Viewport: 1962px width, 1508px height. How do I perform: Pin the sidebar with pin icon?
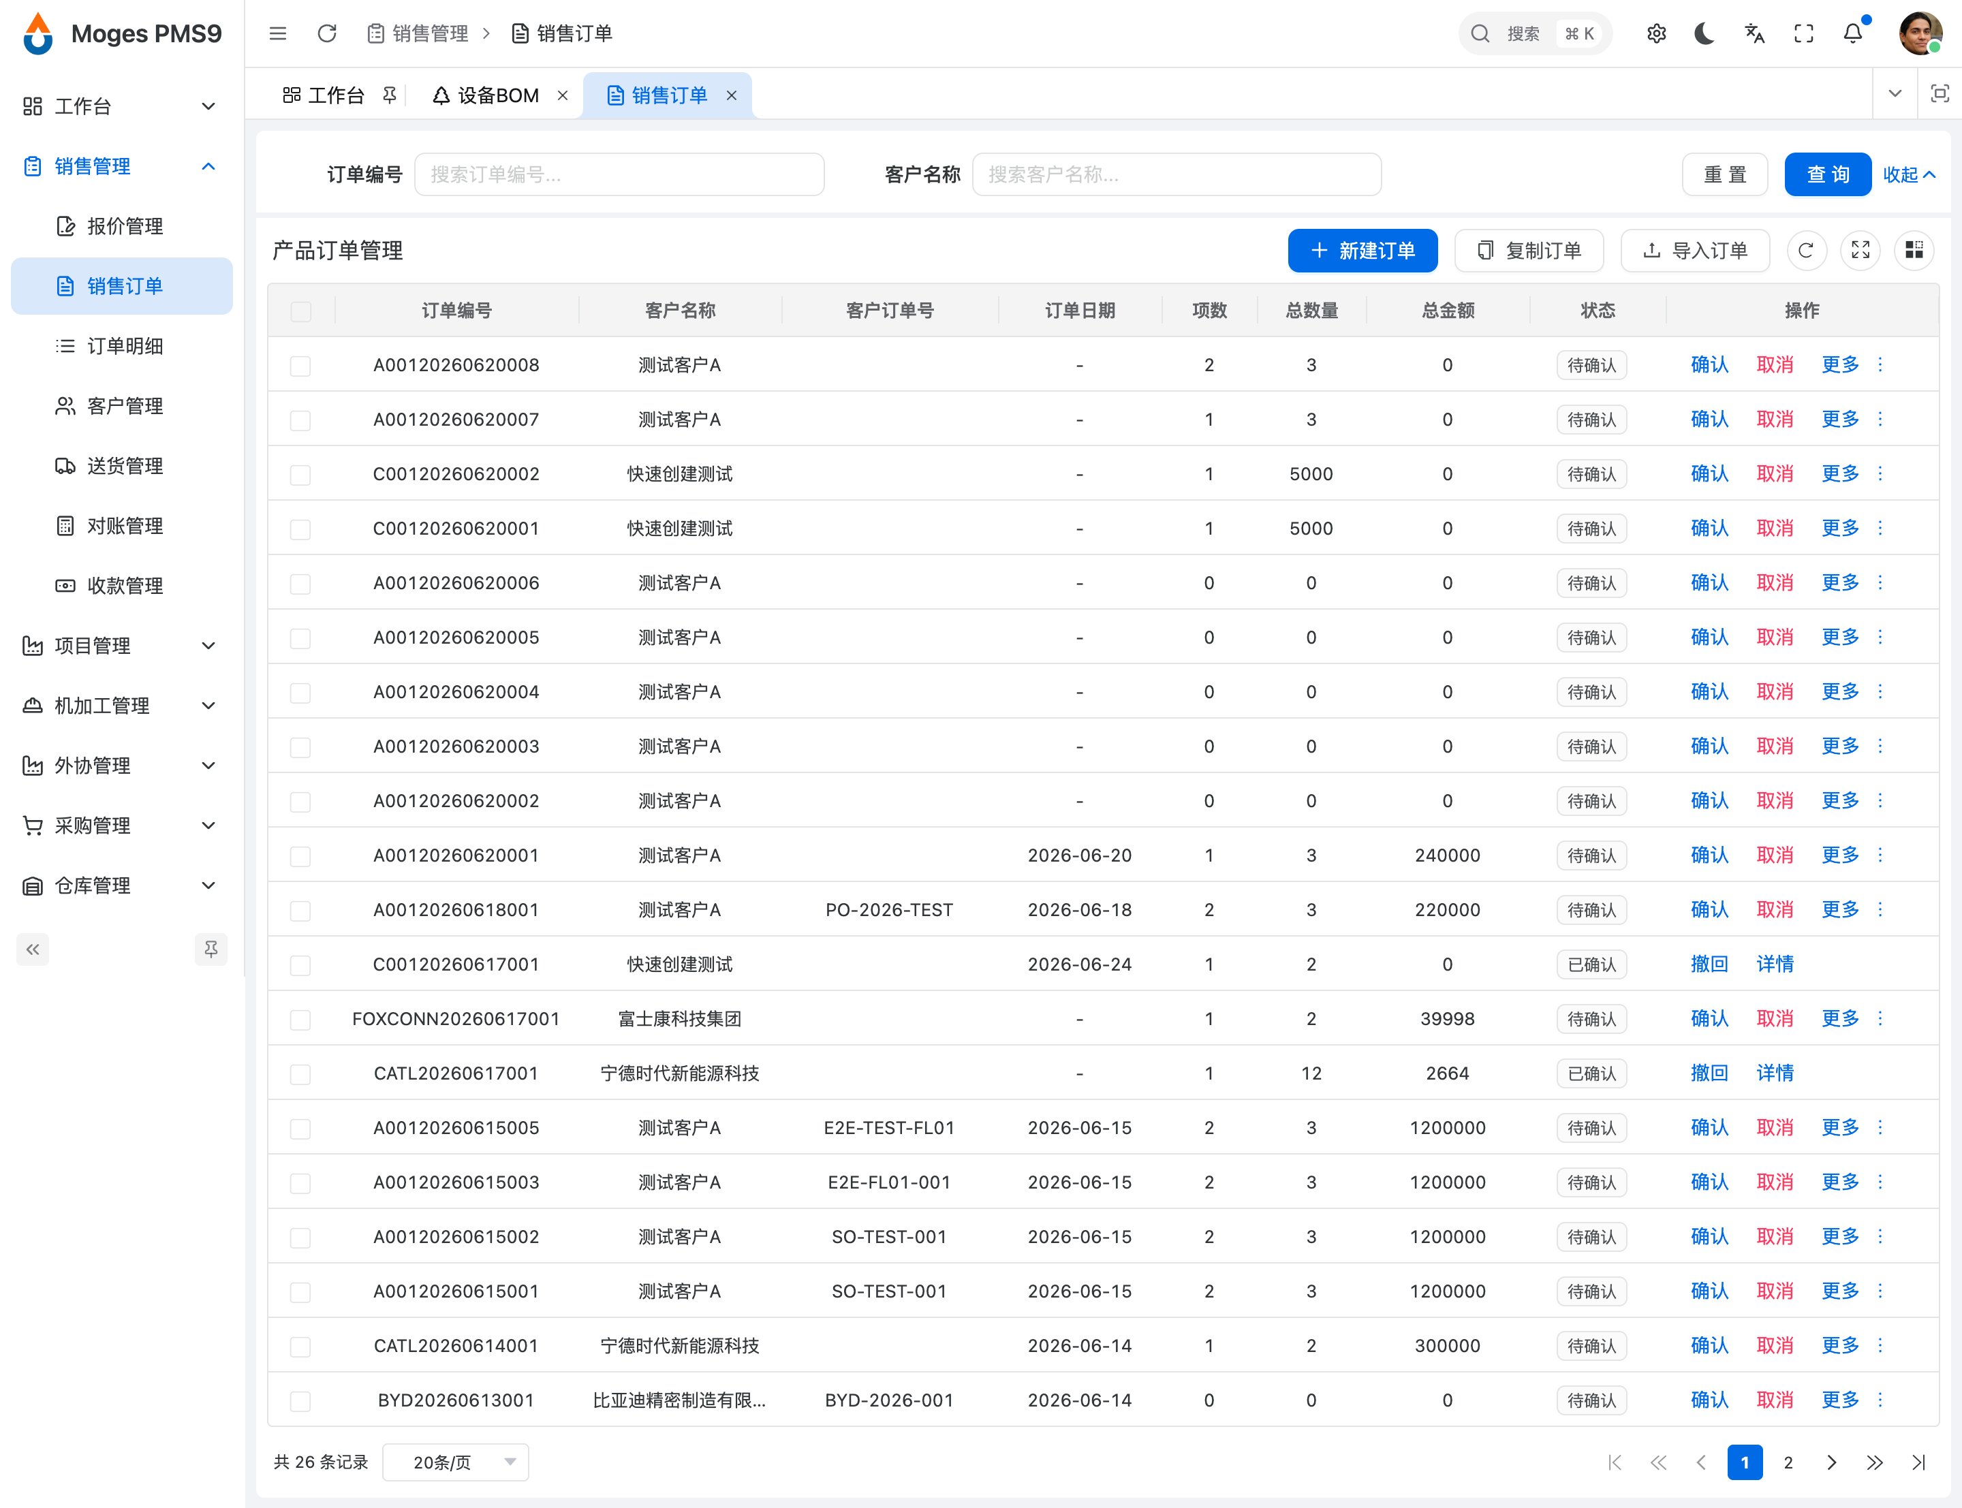tap(211, 949)
